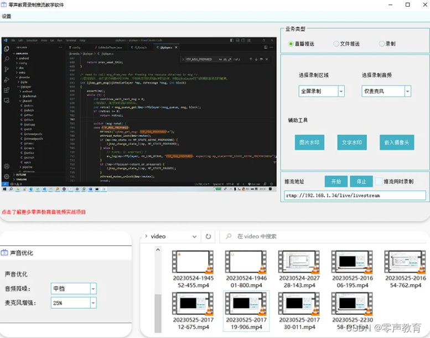Go to previous match in VS Code find widget

pyautogui.click(x=251, y=59)
